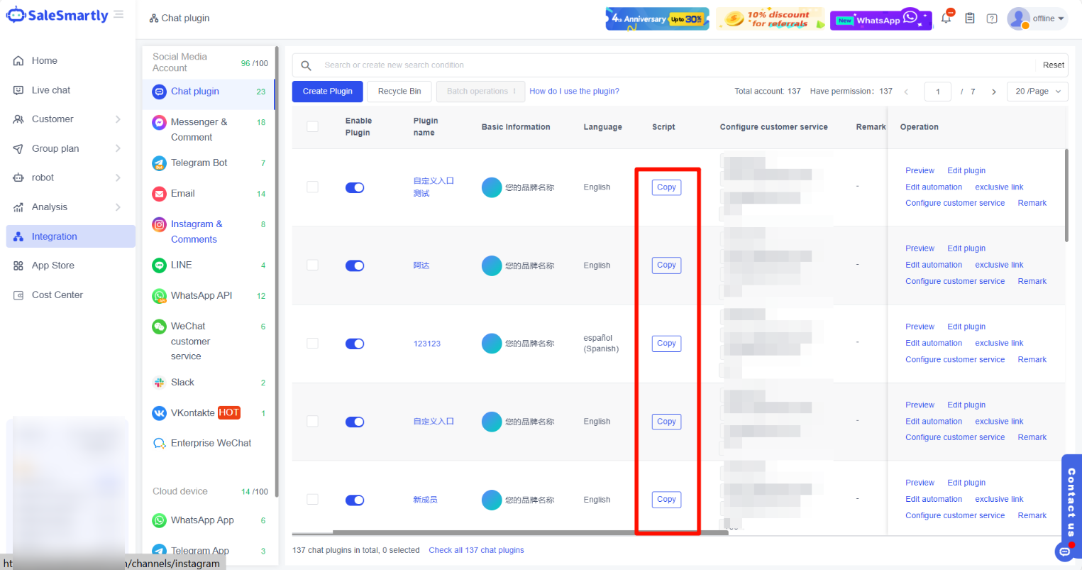Viewport: 1082px width, 570px height.
Task: Open 'How do I use the plugin?' link
Action: (x=574, y=92)
